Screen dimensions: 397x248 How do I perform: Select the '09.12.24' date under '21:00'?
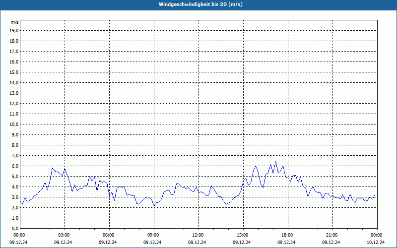[x=331, y=242]
